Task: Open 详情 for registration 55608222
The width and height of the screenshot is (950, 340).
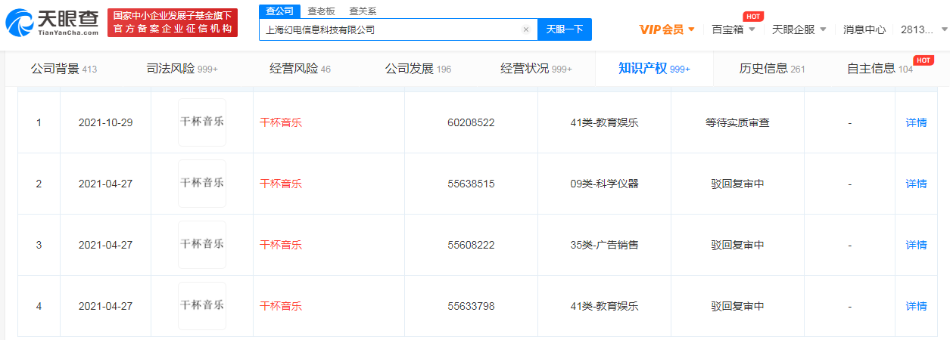Action: pyautogui.click(x=916, y=245)
